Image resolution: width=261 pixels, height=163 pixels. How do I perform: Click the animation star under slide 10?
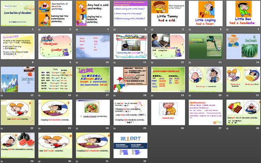pyautogui.click(x=77, y=62)
